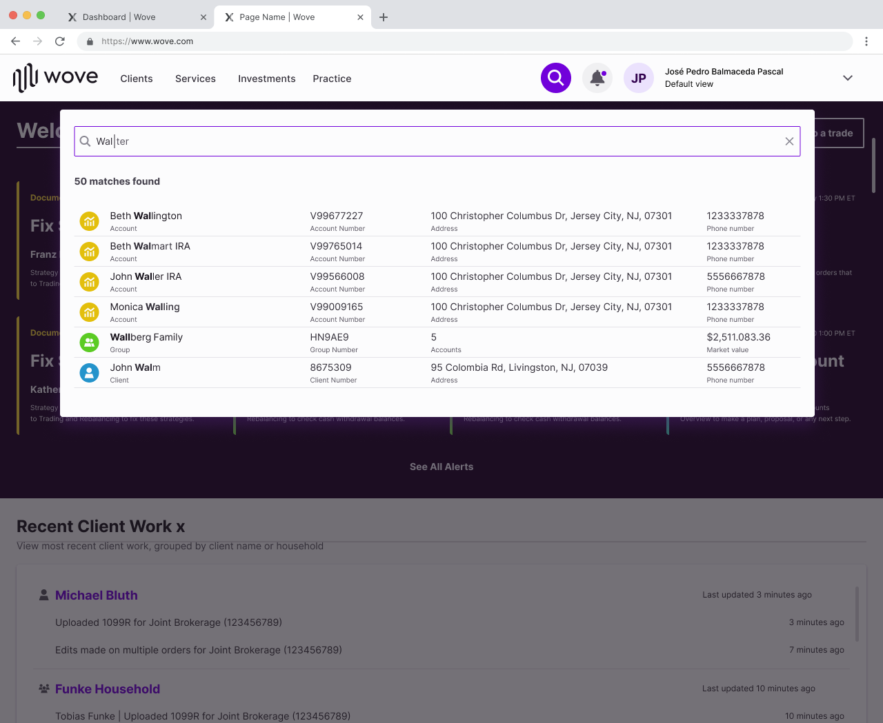Image resolution: width=883 pixels, height=723 pixels.
Task: Open the Investments menu
Action: pyautogui.click(x=266, y=79)
